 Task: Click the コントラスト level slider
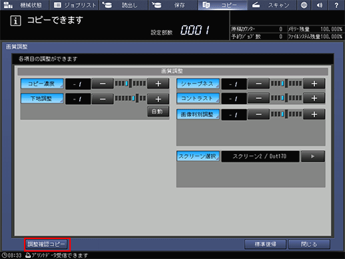(x=286, y=98)
